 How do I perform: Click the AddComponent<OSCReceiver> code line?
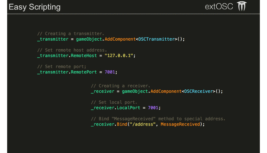[157, 91]
